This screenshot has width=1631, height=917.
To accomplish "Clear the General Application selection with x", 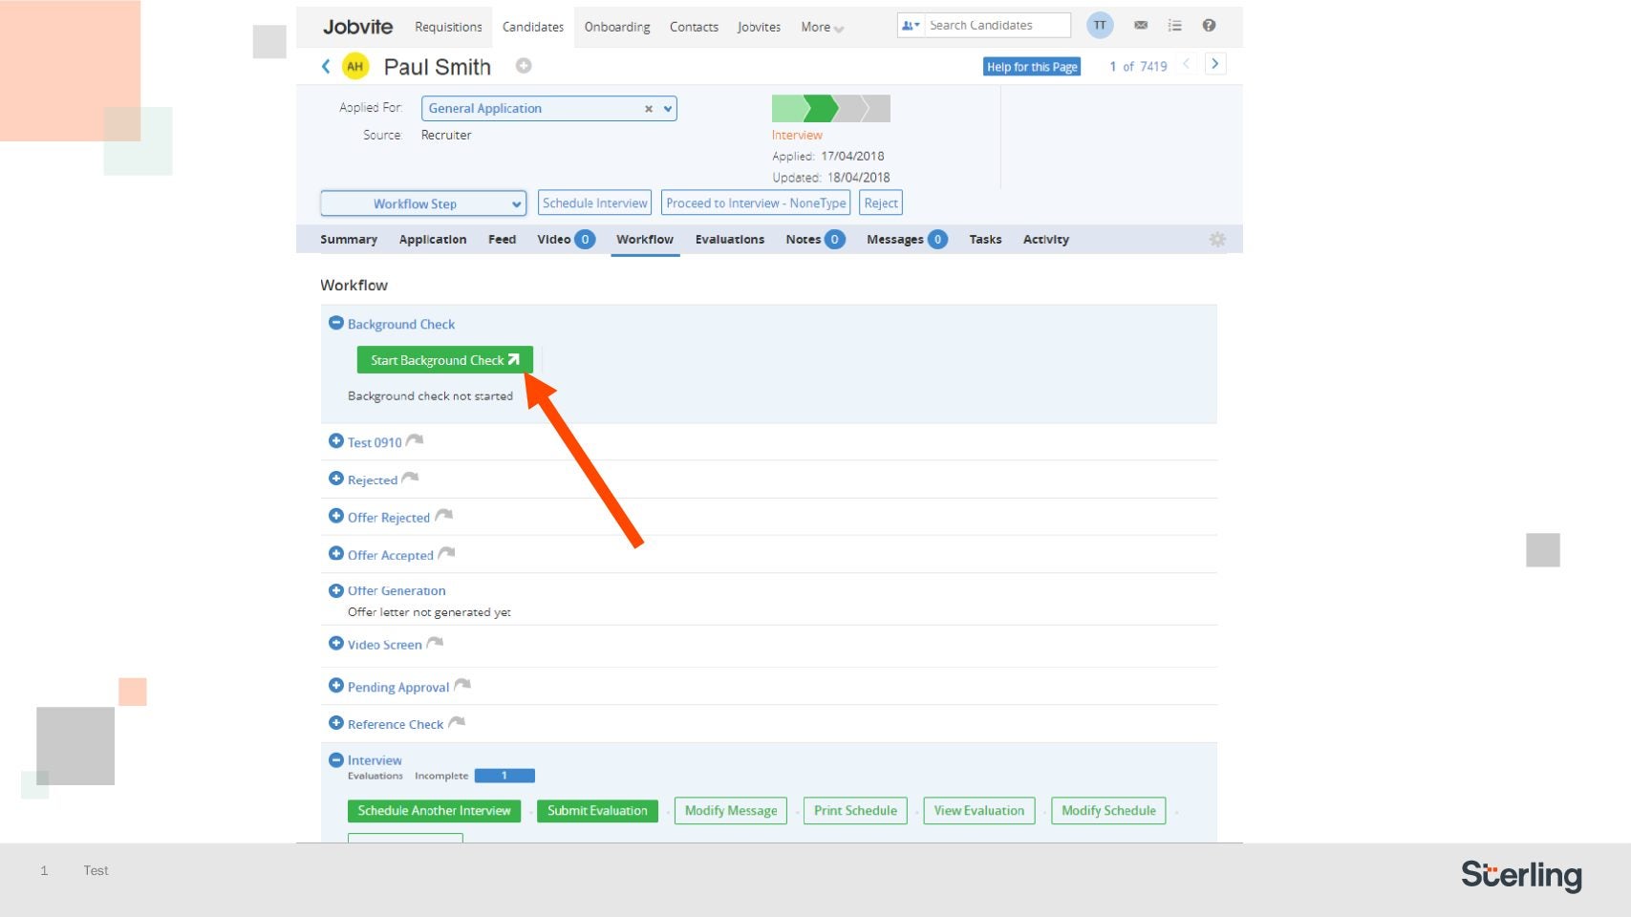I will (x=648, y=109).
